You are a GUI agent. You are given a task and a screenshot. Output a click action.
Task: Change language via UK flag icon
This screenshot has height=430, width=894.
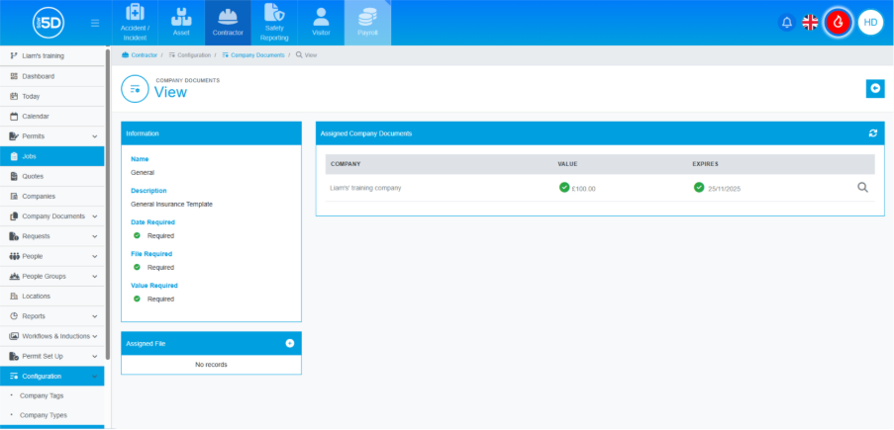pos(810,22)
